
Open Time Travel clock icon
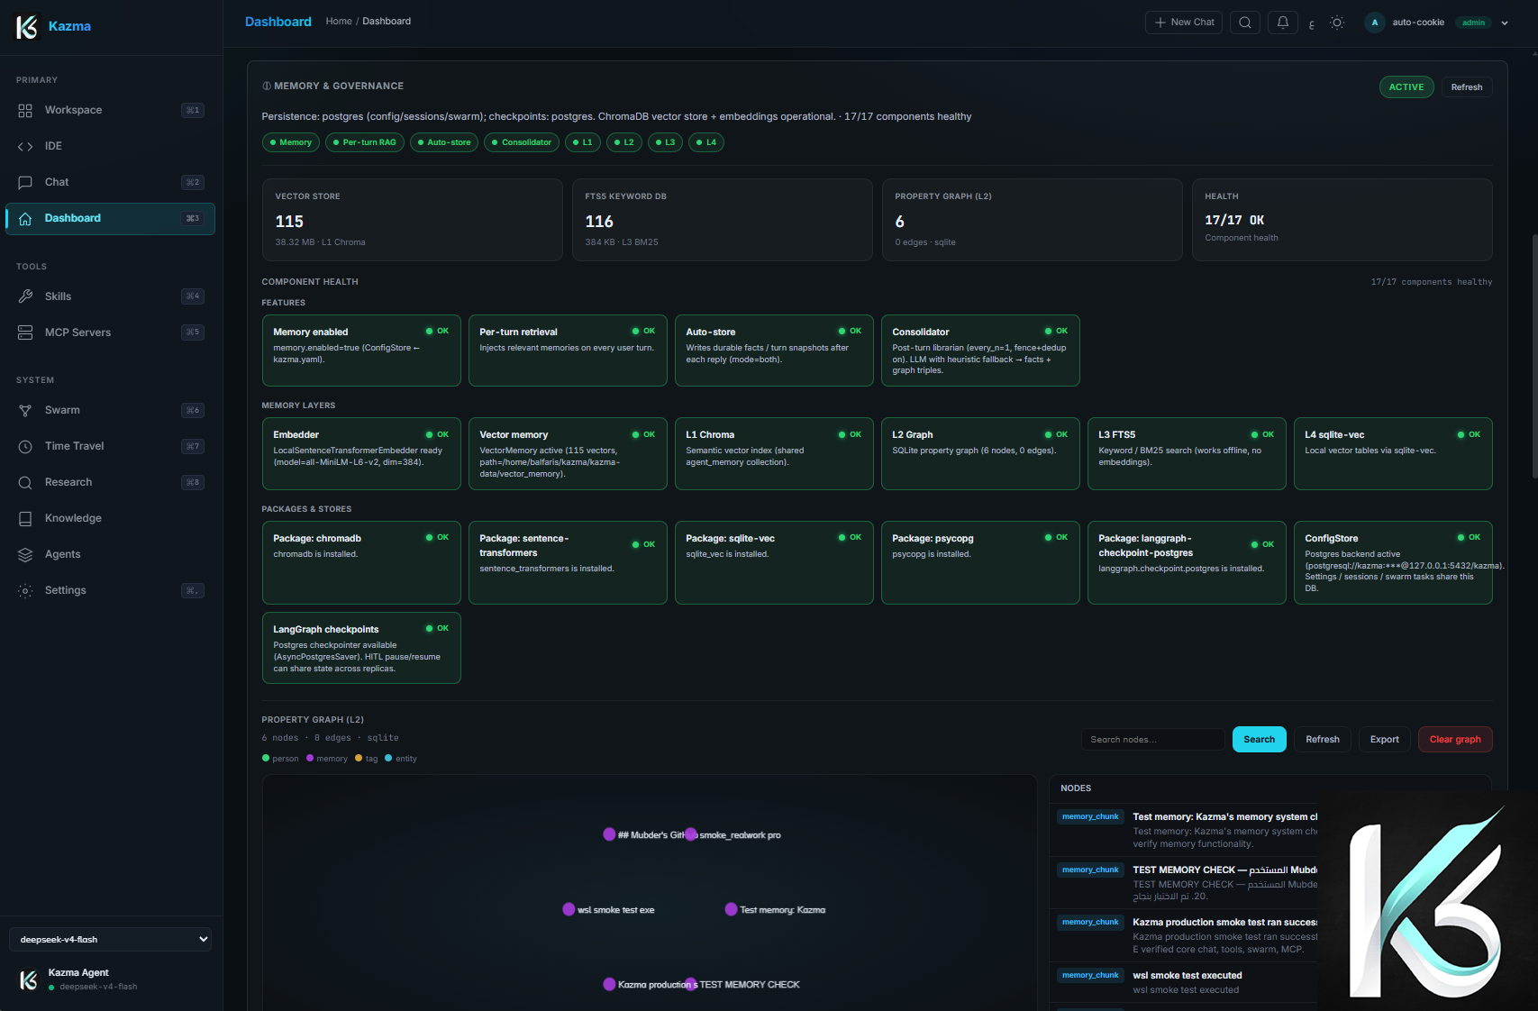pyautogui.click(x=25, y=446)
